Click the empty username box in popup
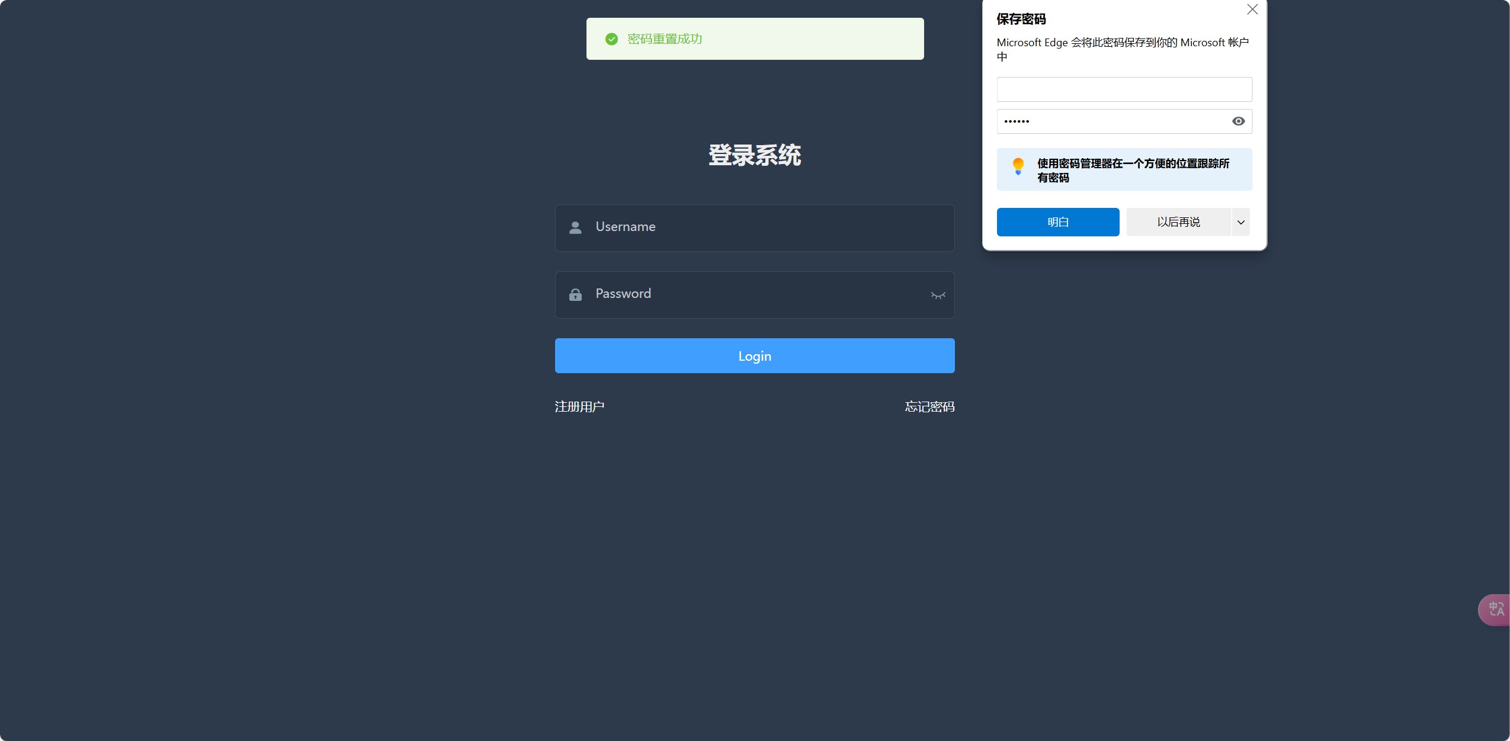1510x741 pixels. point(1124,89)
